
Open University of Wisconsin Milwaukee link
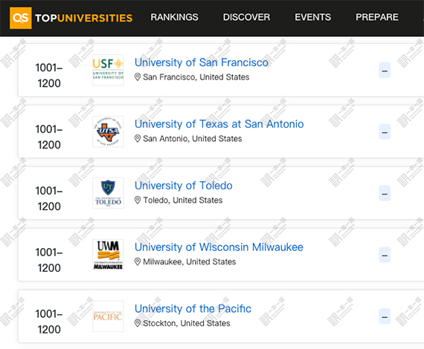(x=219, y=247)
